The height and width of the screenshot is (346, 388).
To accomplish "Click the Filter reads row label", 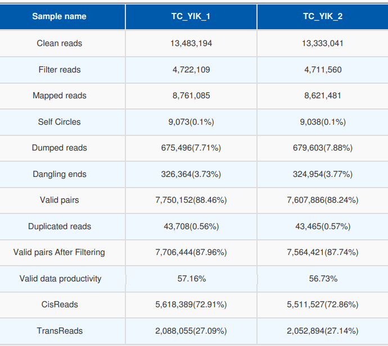I will 59,70.
